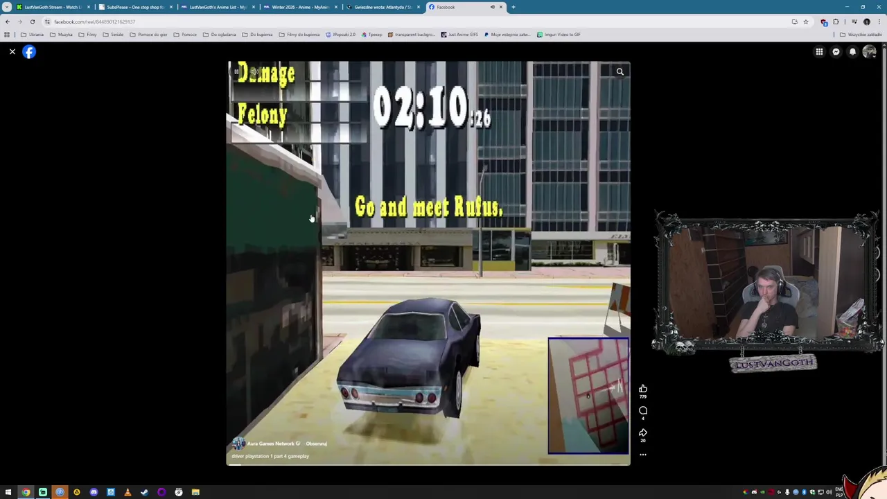The width and height of the screenshot is (887, 499).
Task: Open File Explorer from the taskbar
Action: click(x=195, y=492)
